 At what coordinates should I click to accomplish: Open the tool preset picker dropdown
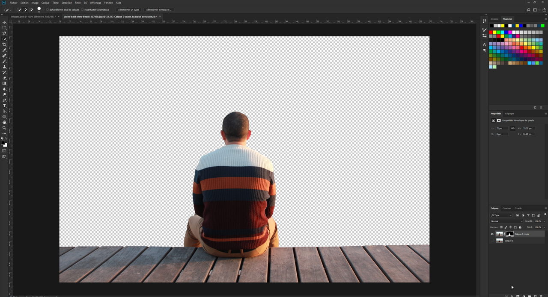point(11,10)
